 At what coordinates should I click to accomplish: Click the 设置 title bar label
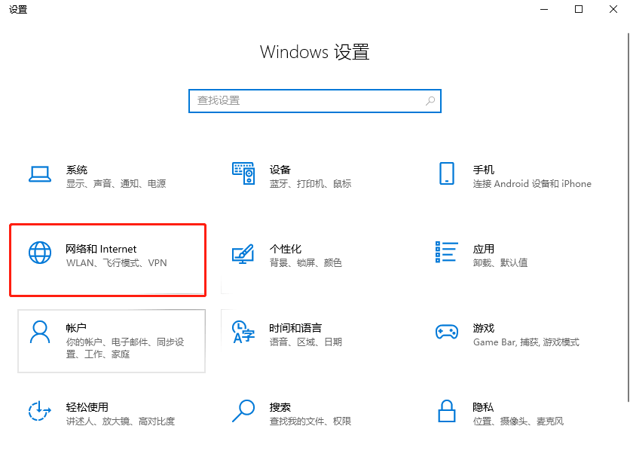click(x=18, y=10)
